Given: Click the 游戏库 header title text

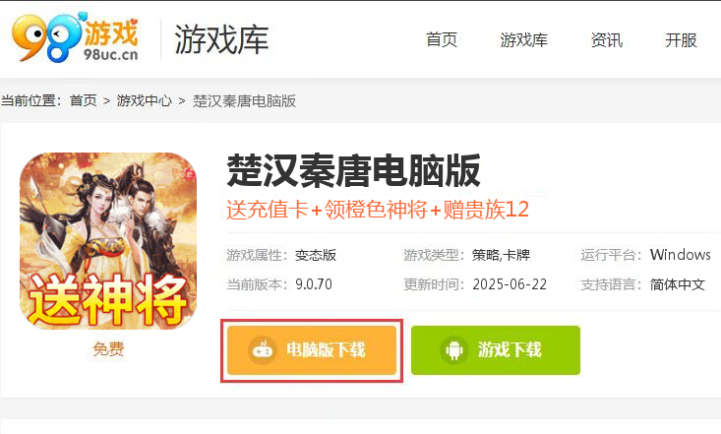Looking at the screenshot, I should coord(221,39).
